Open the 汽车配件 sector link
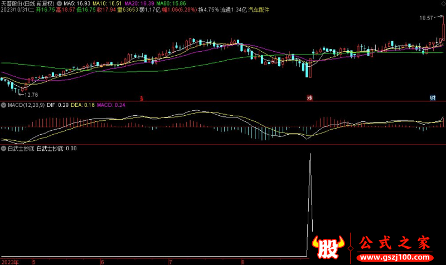The width and height of the screenshot is (446, 265). click(x=259, y=9)
